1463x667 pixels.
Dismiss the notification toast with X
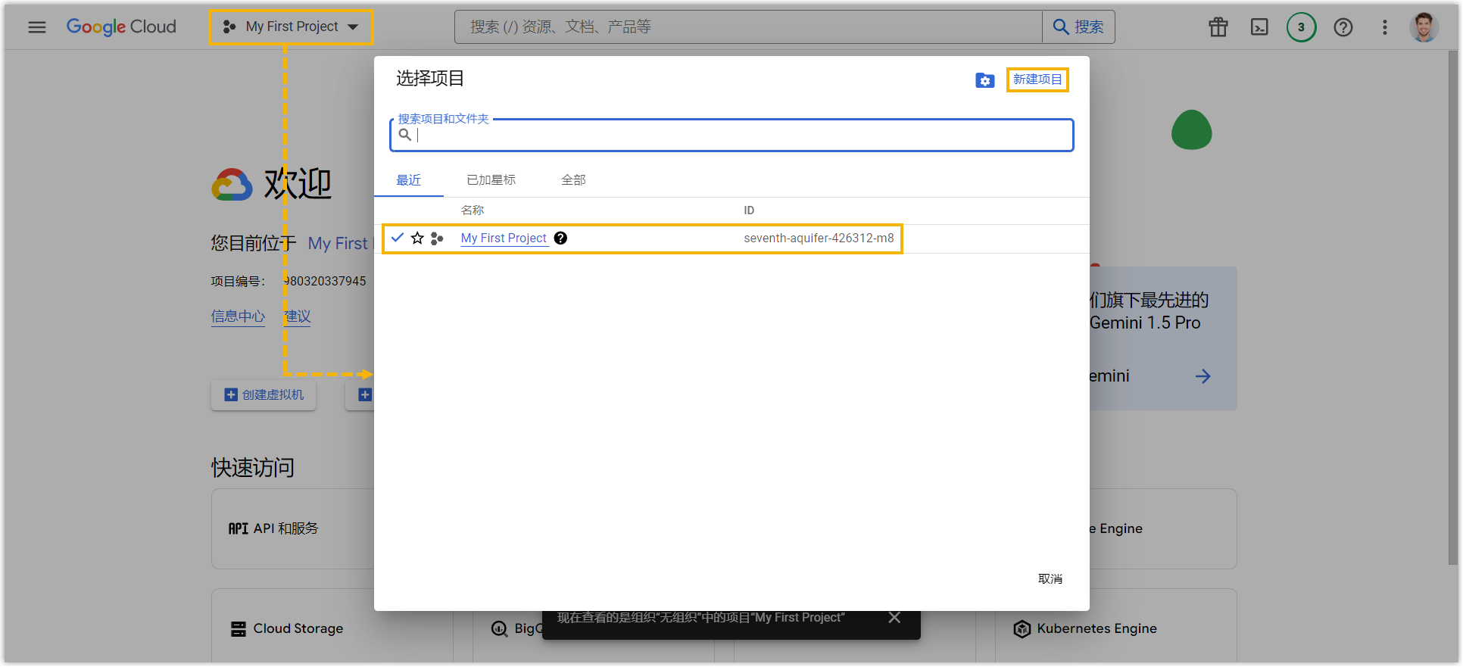tap(894, 618)
